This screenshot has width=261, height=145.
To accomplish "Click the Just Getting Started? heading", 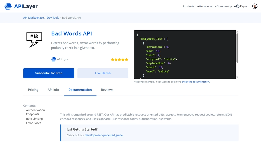I will 82,129.
